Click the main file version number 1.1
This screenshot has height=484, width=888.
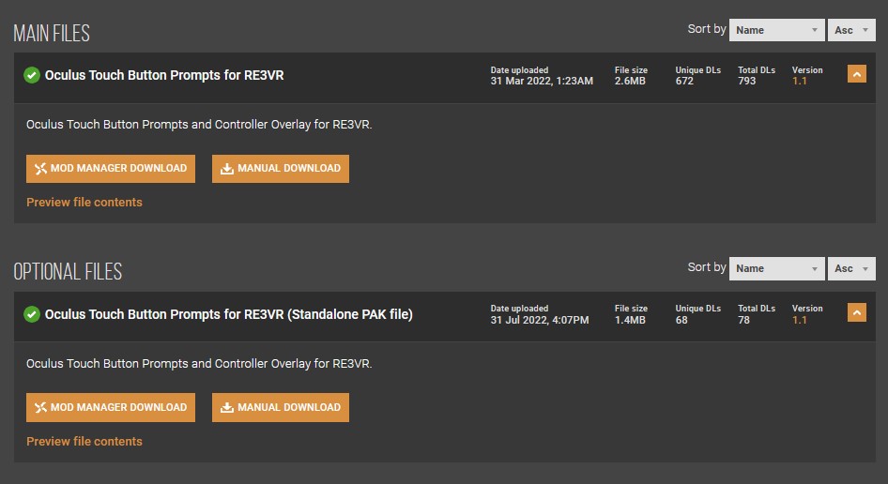(799, 82)
